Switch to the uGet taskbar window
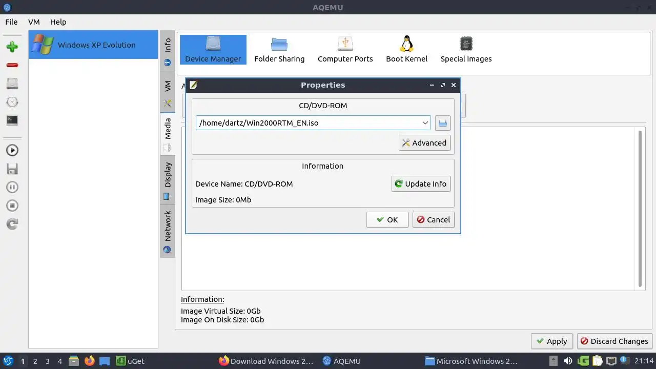656x369 pixels. point(130,361)
